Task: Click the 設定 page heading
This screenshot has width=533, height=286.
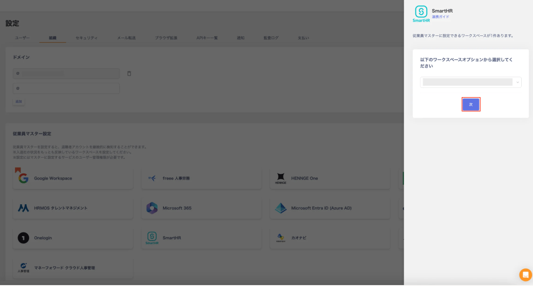Action: click(12, 23)
